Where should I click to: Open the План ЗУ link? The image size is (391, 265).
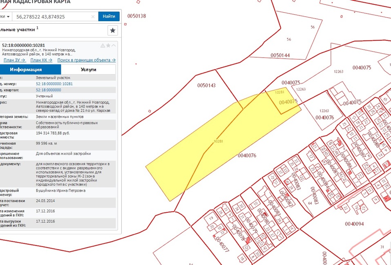[x=14, y=60]
